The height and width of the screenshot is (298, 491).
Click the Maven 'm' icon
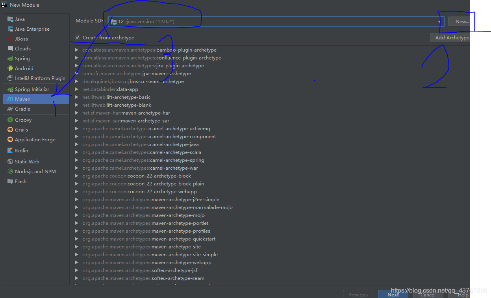tap(10, 99)
